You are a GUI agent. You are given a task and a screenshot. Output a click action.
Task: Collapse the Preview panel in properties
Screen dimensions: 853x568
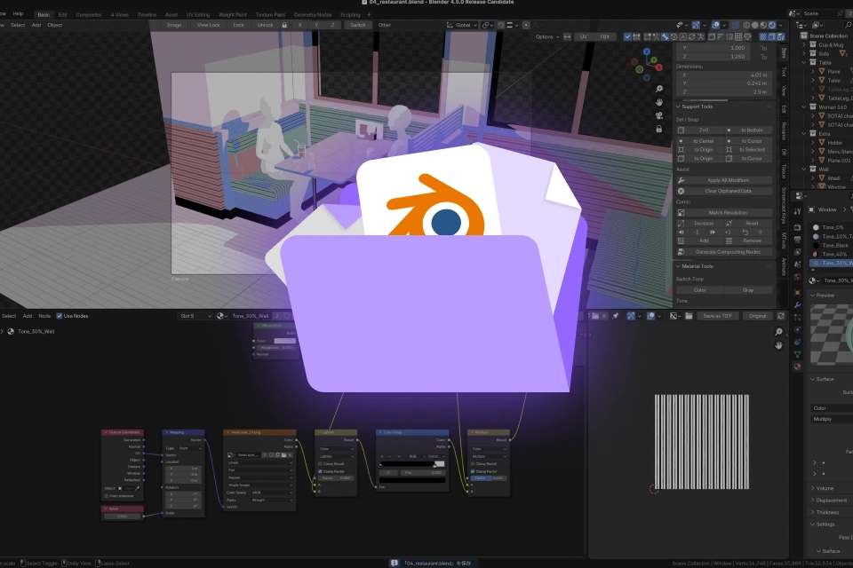(x=813, y=296)
